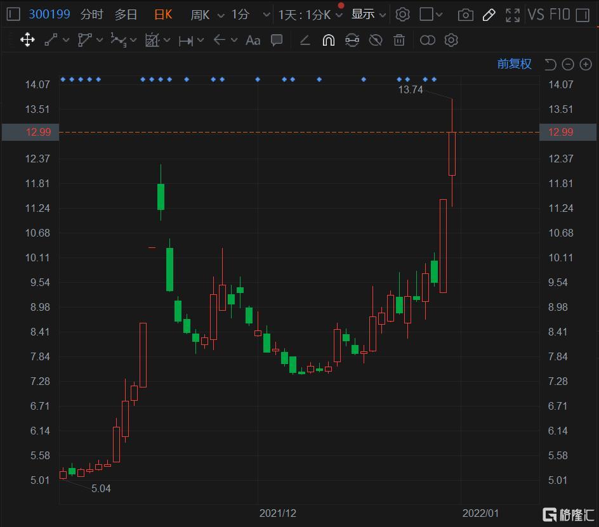Delete drawings with the trash icon

pos(399,40)
